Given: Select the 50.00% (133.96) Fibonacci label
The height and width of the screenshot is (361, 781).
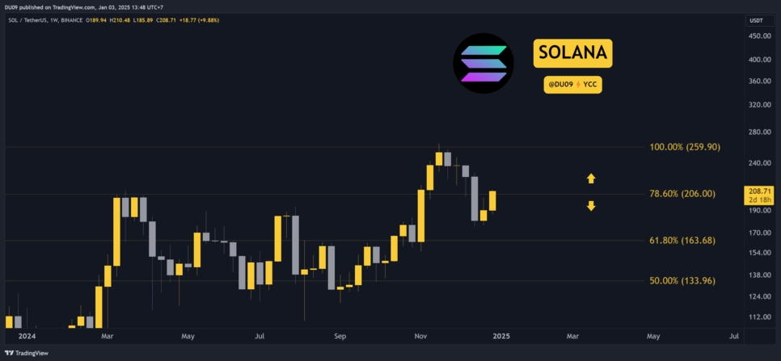Looking at the screenshot, I should (682, 280).
